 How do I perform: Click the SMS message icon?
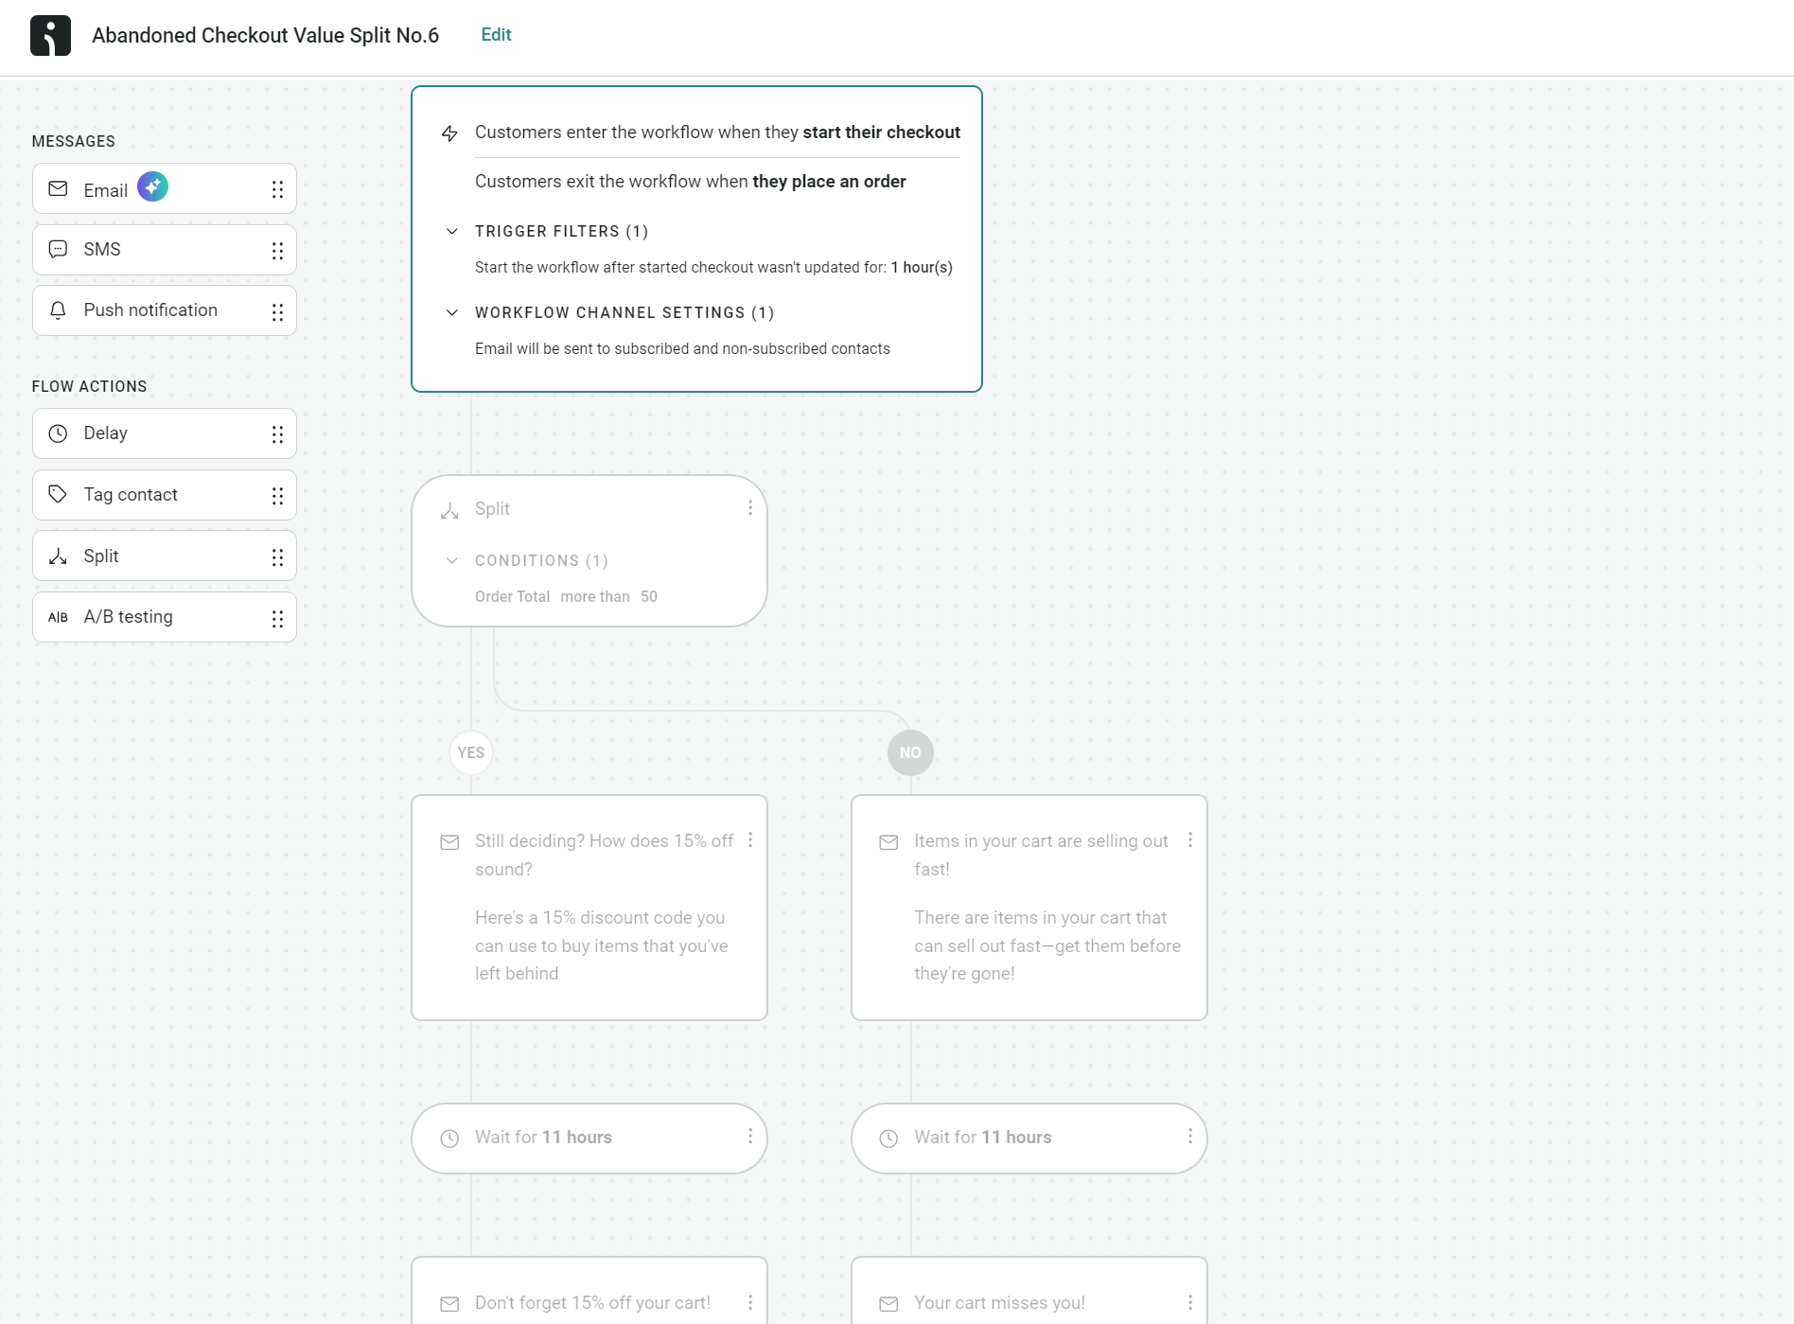[x=58, y=249]
